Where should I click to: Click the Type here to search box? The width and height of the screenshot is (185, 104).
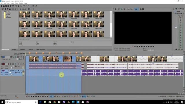click(21, 102)
